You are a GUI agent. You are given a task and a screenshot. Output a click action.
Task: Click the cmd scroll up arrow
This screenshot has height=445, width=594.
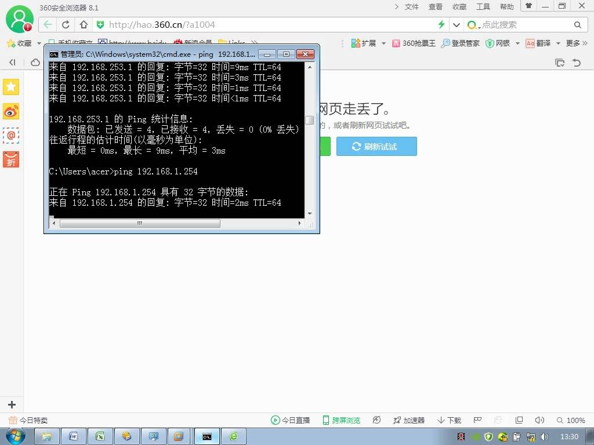(x=310, y=67)
